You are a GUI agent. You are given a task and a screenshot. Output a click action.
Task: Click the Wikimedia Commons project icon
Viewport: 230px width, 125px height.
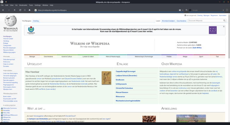pos(2,108)
